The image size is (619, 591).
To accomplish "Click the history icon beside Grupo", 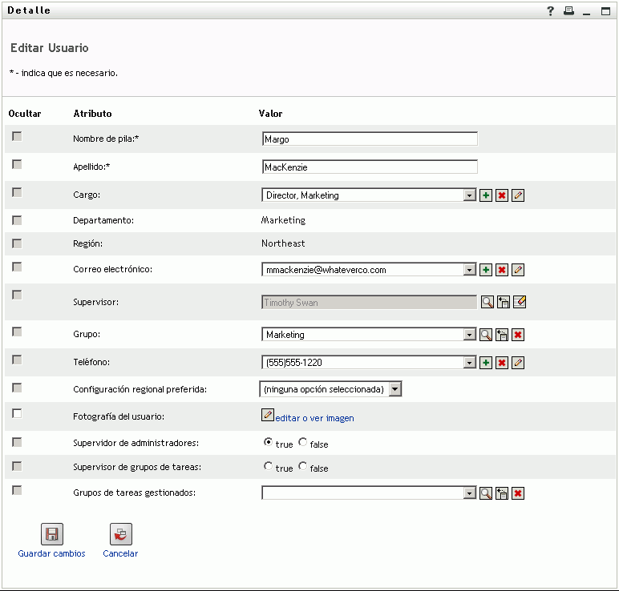I will tap(503, 335).
